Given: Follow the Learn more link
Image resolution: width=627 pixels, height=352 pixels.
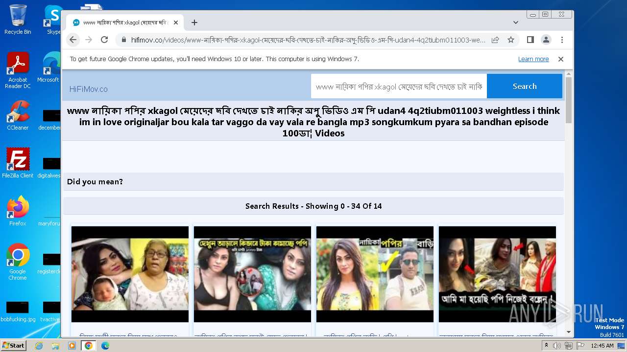Looking at the screenshot, I should pos(533,59).
